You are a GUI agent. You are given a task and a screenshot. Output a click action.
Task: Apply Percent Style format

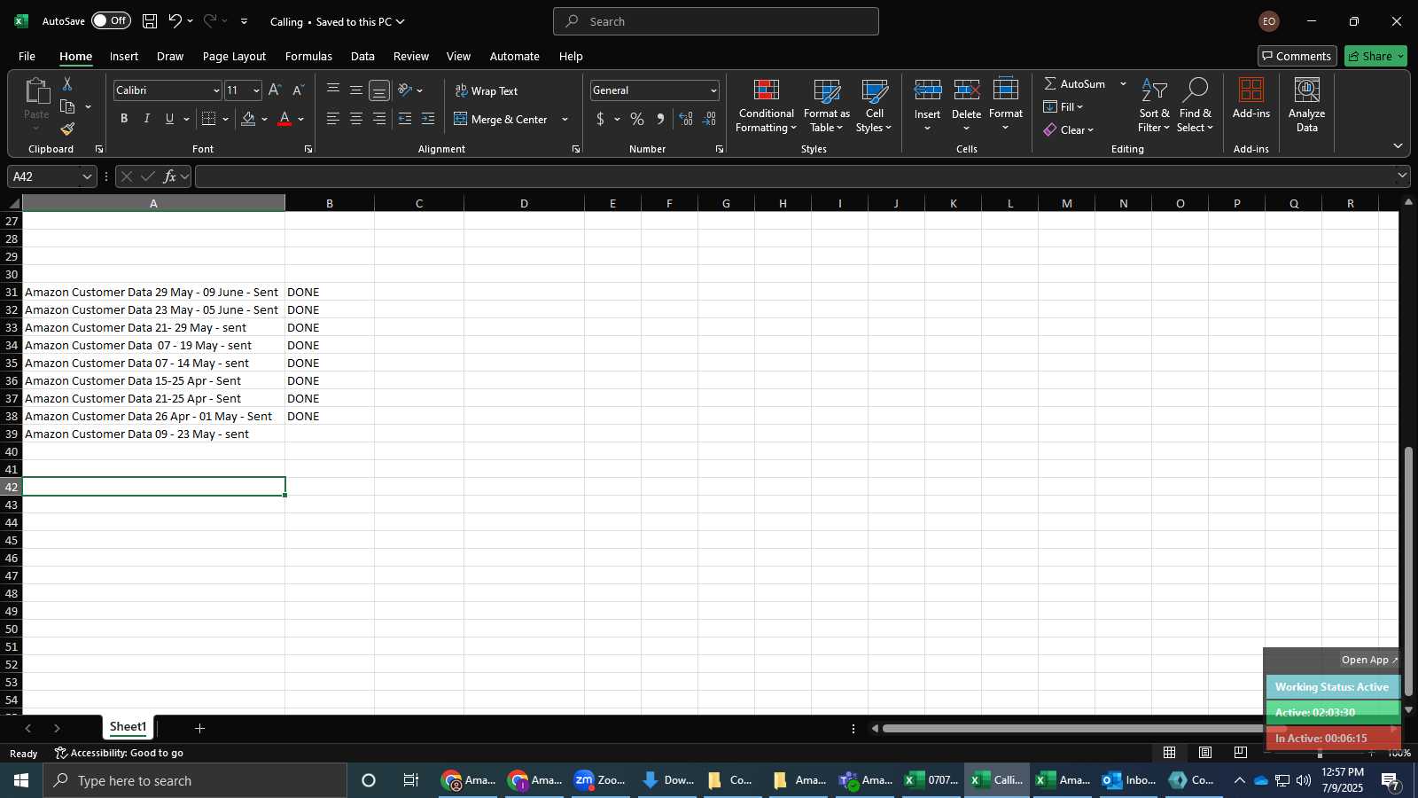(637, 119)
